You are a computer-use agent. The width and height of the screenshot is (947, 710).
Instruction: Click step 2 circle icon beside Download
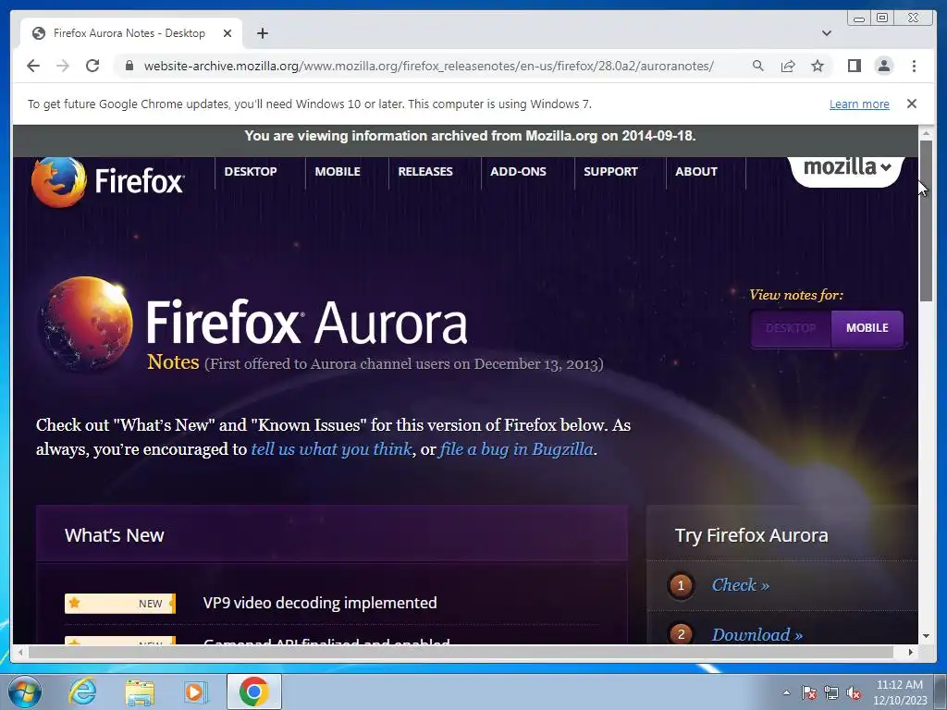coord(682,633)
